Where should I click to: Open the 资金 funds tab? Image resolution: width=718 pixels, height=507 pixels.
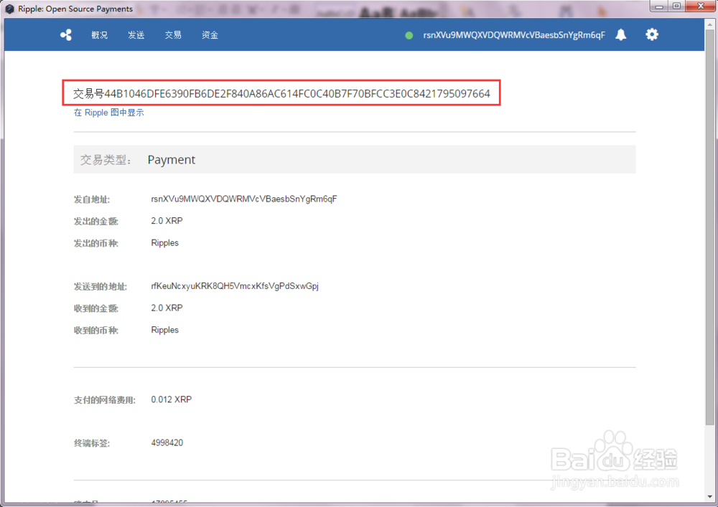tap(210, 34)
